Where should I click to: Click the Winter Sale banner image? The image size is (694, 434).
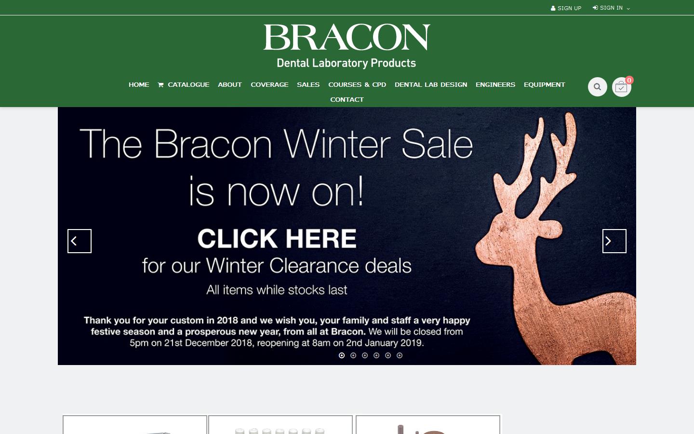[x=347, y=236]
